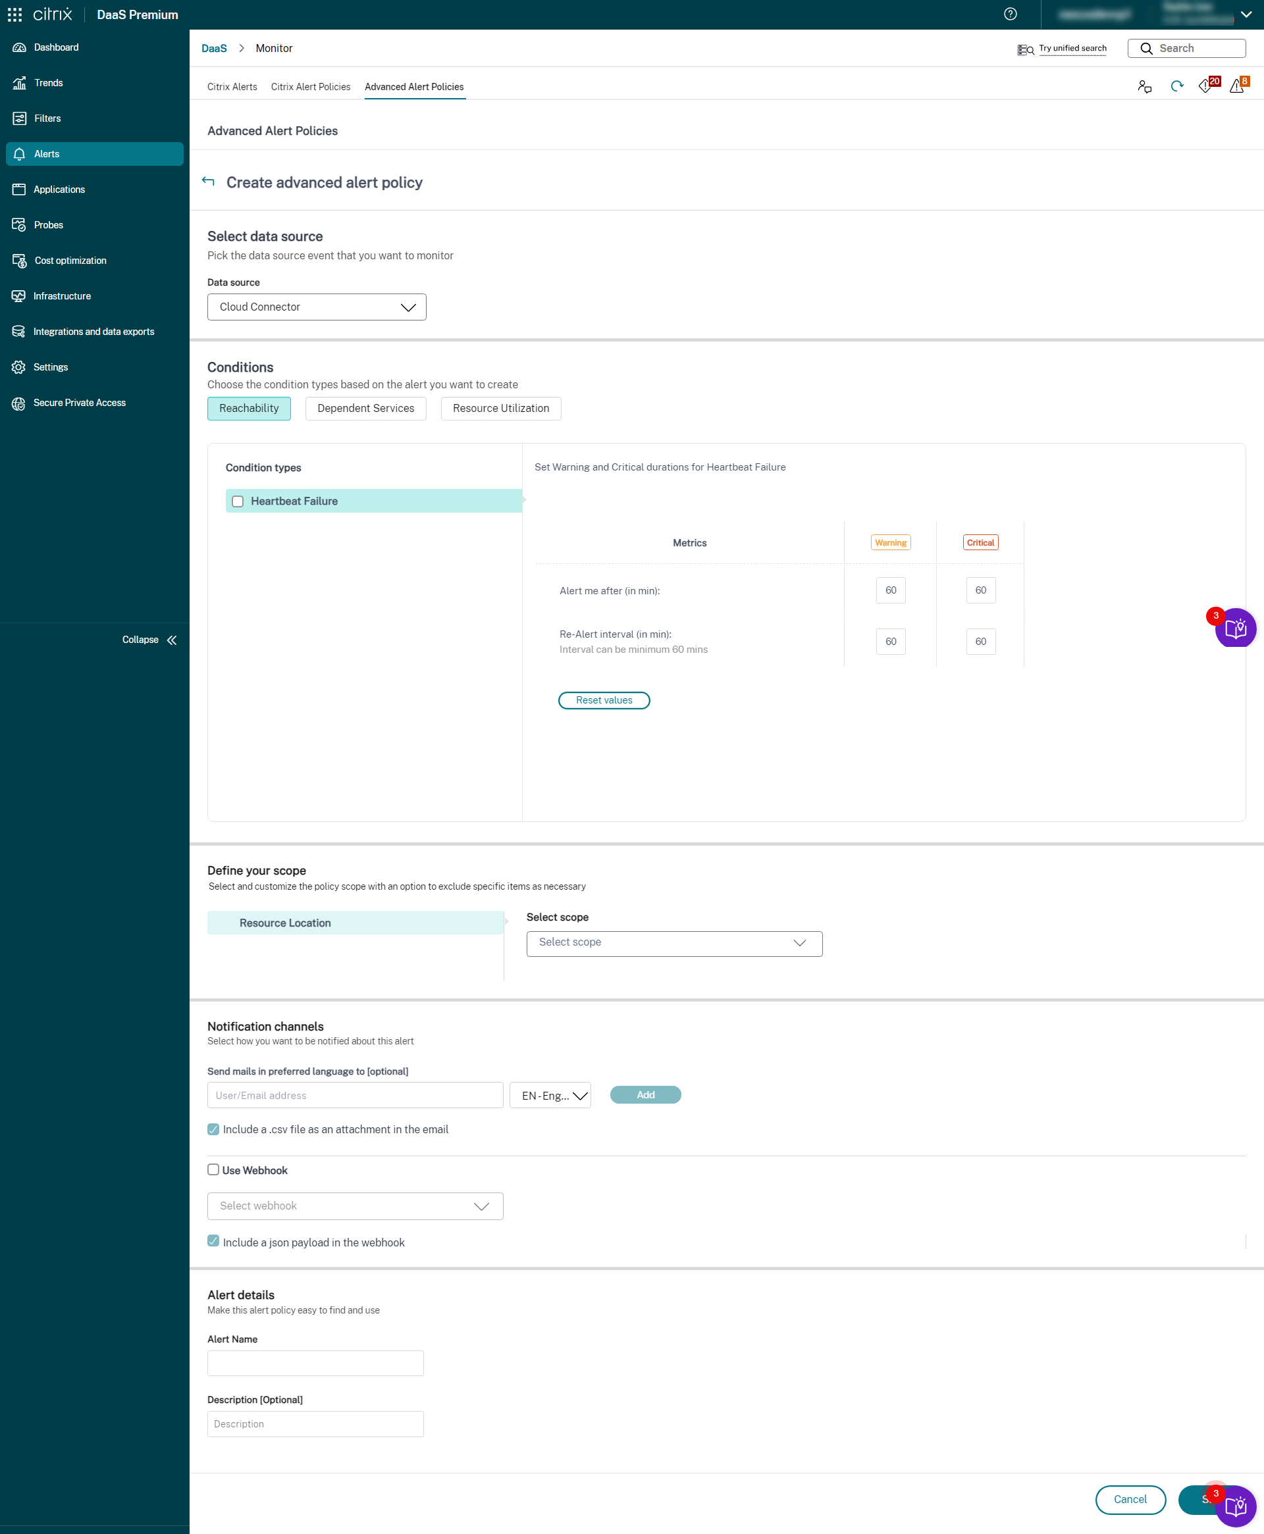Click the back arrow beside Create advanced alert policy
This screenshot has width=1264, height=1534.
[x=208, y=181]
